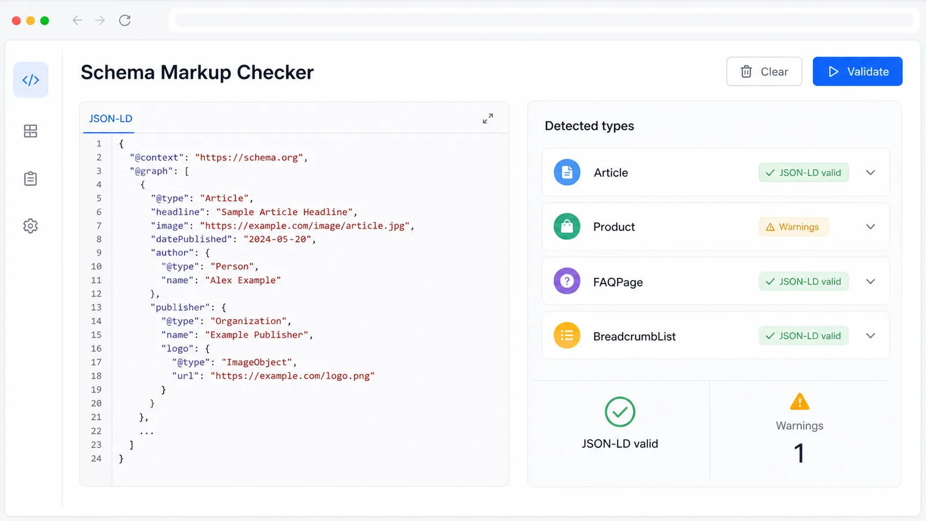926x521 pixels.
Task: Expand the BreadcrumbList result row chevron
Action: point(870,336)
